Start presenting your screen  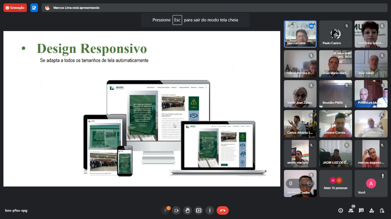(x=199, y=210)
